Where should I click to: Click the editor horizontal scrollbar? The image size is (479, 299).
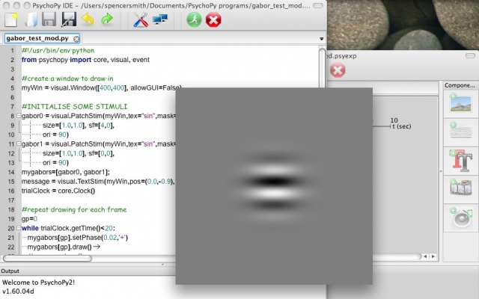click(x=47, y=259)
